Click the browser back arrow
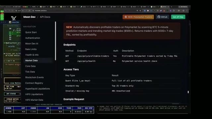 pos(23,11)
